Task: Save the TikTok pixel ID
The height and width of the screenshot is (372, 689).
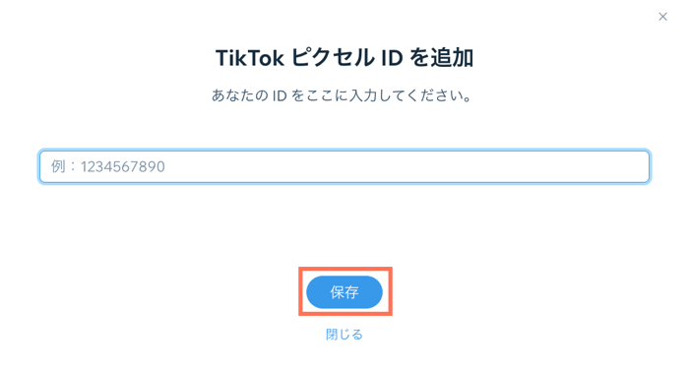Action: [x=344, y=292]
